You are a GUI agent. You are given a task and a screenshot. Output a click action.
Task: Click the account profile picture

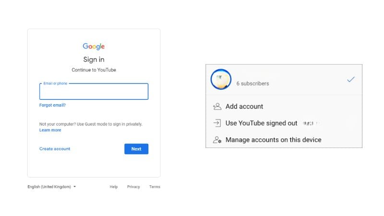(x=221, y=80)
